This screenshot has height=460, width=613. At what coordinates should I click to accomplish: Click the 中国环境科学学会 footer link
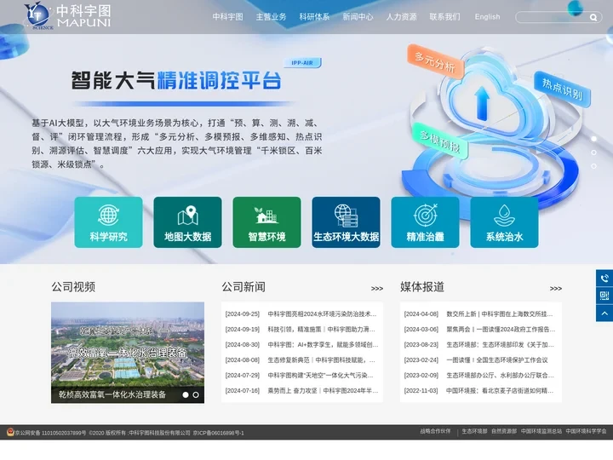click(586, 431)
